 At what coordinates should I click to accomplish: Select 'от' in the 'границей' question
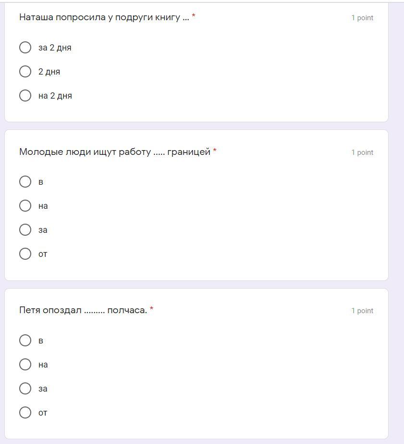[x=25, y=254]
